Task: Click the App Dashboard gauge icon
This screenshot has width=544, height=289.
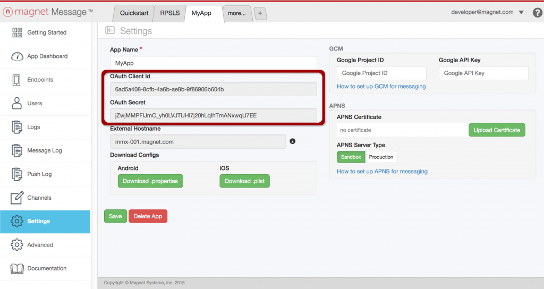Action: point(17,56)
